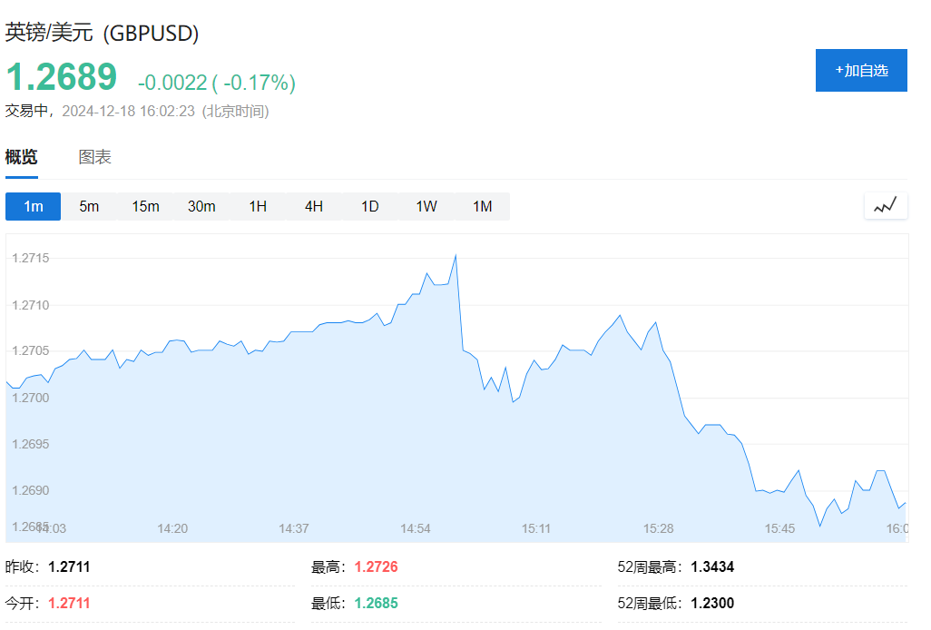931x630 pixels.
Task: Switch to the 概览 tab
Action: (x=22, y=156)
